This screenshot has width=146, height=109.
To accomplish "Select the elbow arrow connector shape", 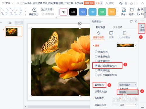I will pos(20,9).
